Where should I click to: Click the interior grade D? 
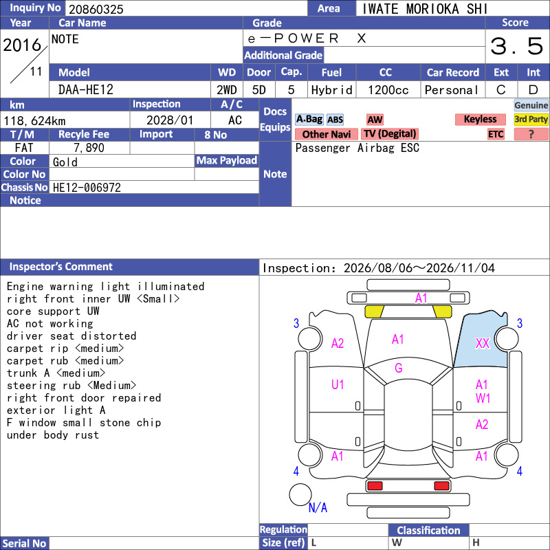[533, 90]
